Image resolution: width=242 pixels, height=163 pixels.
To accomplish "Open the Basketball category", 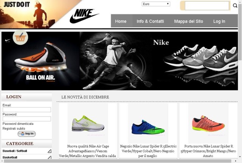I will coord(10,157).
